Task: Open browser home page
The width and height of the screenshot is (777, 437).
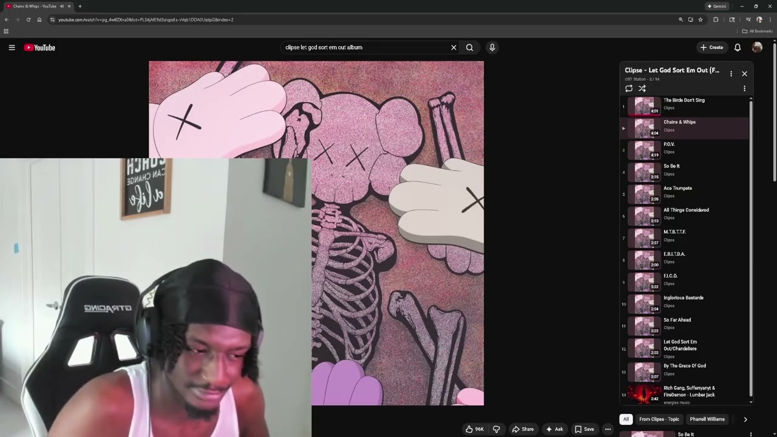Action: tap(39, 19)
